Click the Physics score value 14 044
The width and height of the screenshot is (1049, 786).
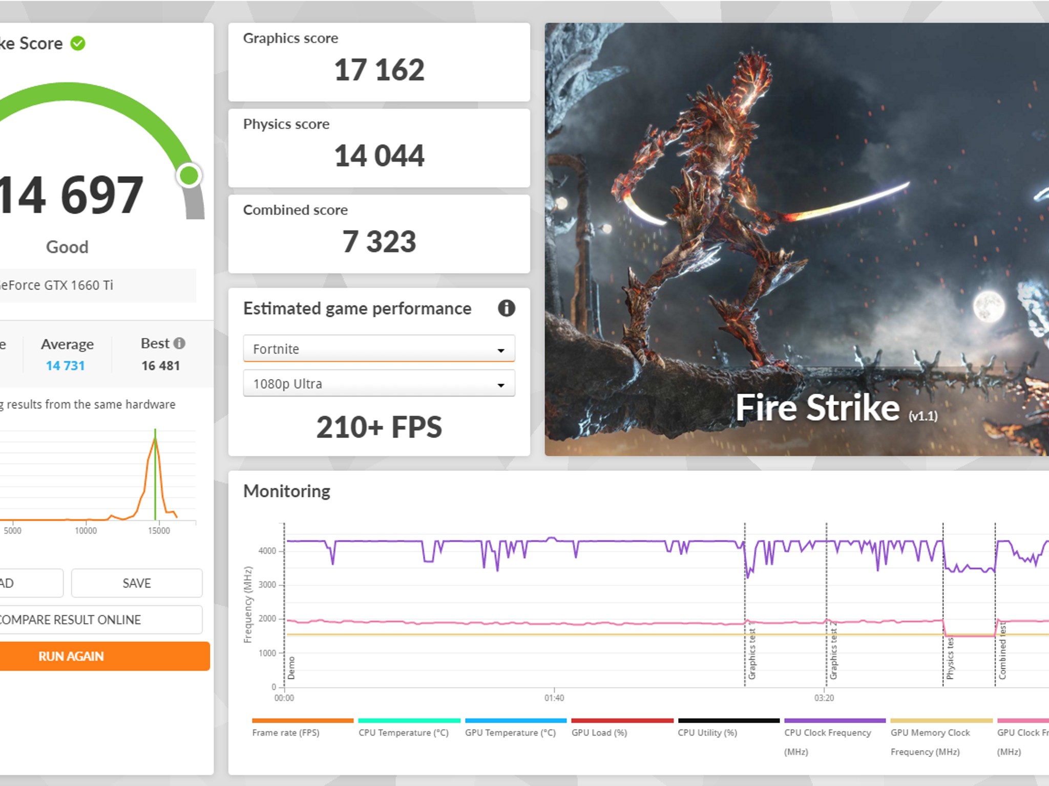[x=379, y=156]
